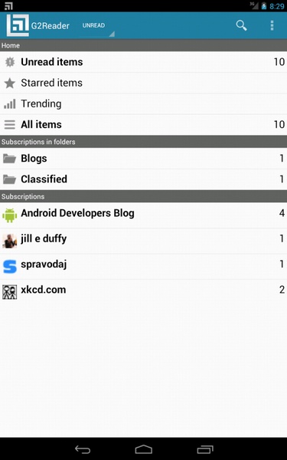Click the Android robot feed icon
The image size is (287, 460).
tap(10, 215)
